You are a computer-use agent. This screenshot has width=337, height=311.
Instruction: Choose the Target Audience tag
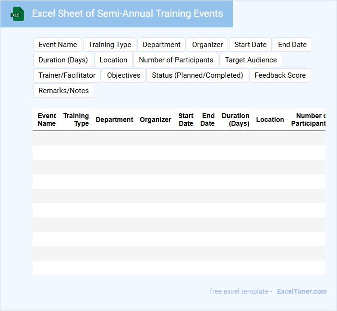251,60
